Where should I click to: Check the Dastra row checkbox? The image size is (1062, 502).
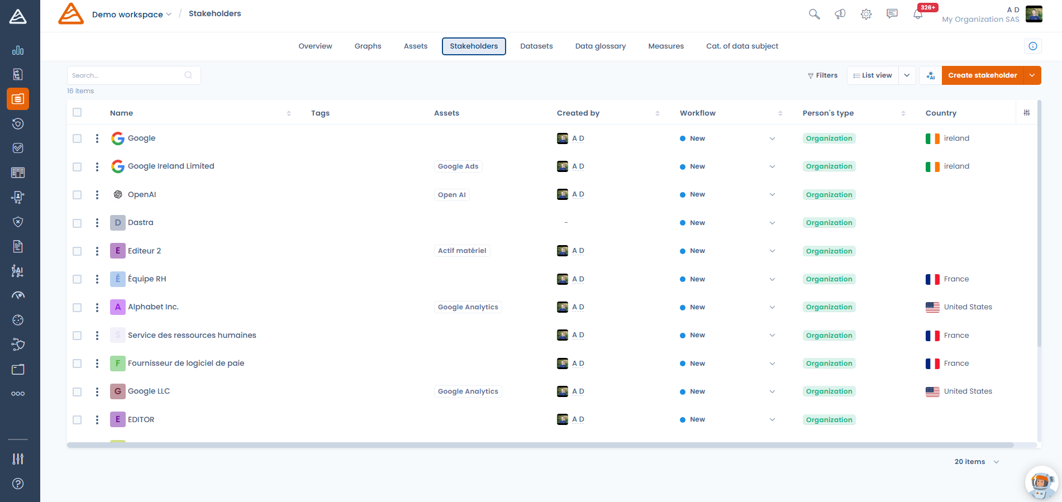coord(77,223)
